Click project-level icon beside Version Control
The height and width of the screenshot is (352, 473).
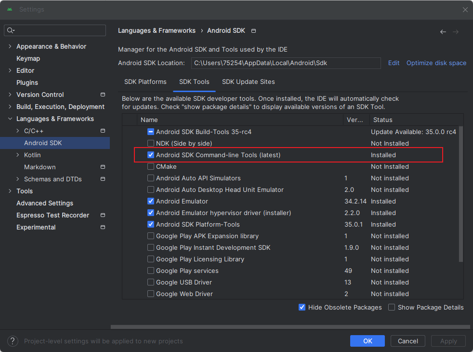[103, 95]
